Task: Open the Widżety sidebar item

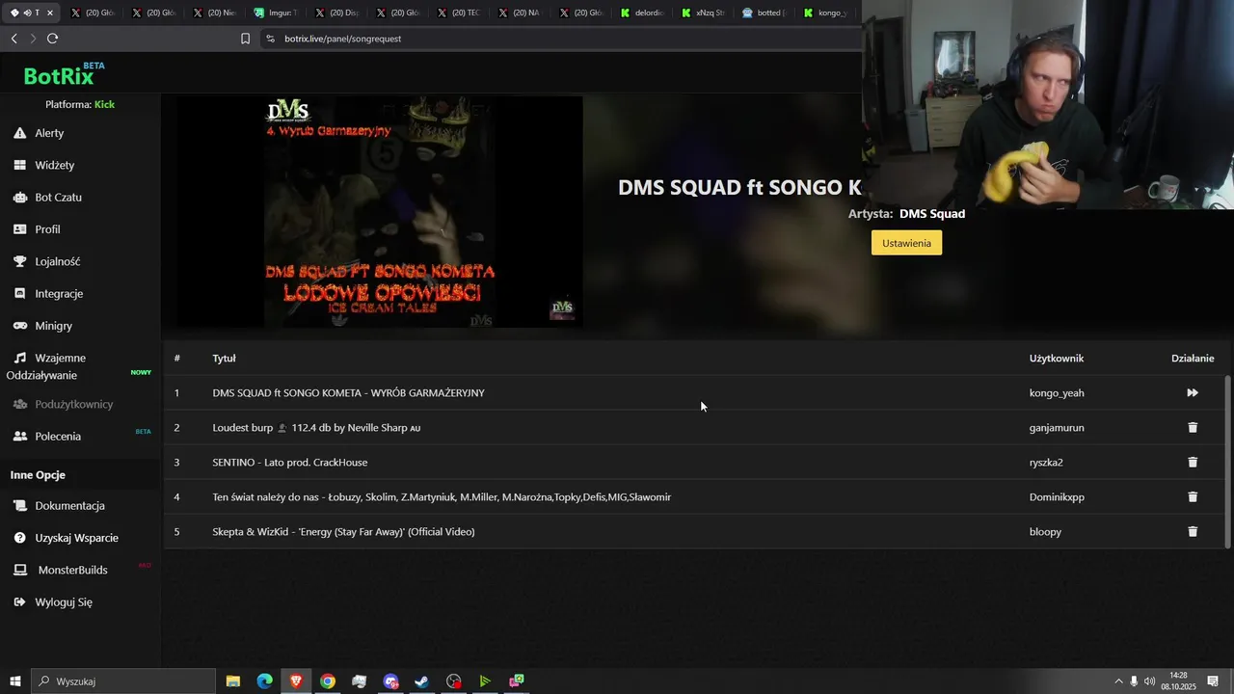Action: pyautogui.click(x=54, y=165)
